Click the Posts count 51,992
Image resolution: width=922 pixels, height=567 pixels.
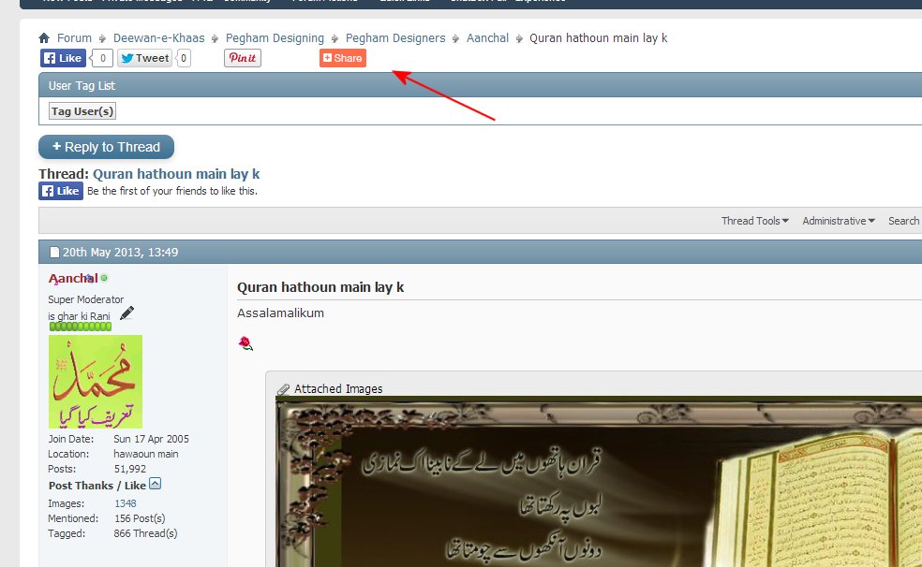130,469
